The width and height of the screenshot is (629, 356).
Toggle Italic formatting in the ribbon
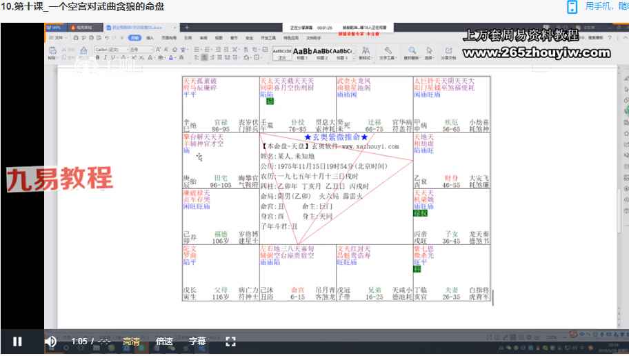pyautogui.click(x=105, y=58)
